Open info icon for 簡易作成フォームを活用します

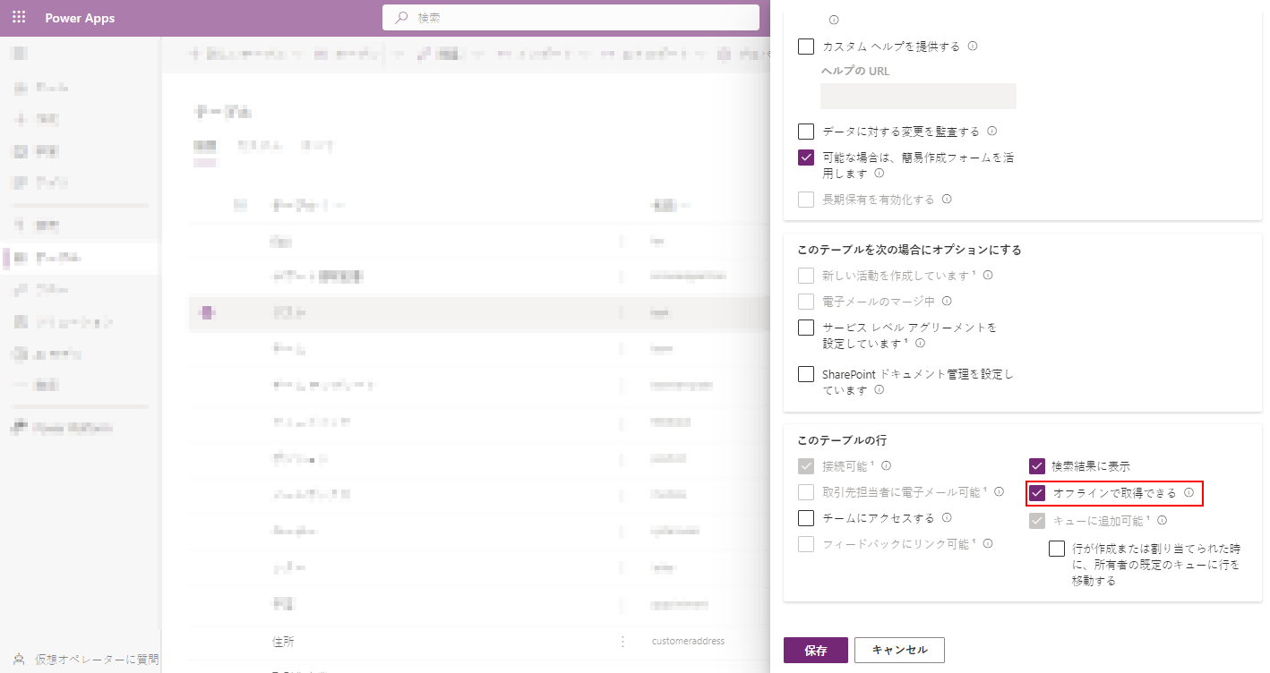click(880, 174)
